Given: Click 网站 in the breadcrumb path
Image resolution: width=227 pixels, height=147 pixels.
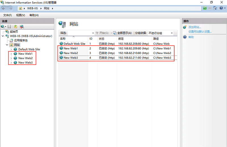Looking at the screenshot, I should (47, 8).
